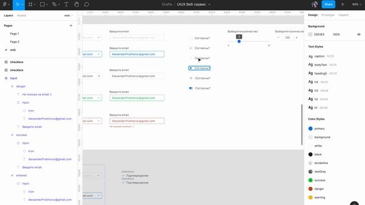Click the top unchecked 'Согласны?' checkbox

[x=190, y=38]
